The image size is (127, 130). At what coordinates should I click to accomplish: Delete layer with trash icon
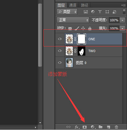pyautogui.click(x=116, y=127)
